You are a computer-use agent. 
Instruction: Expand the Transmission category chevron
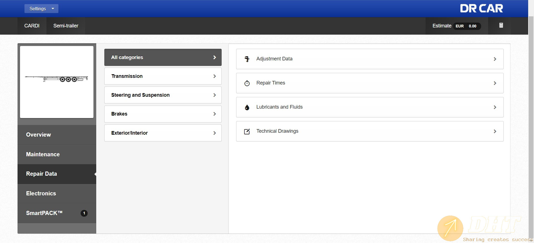(214, 76)
